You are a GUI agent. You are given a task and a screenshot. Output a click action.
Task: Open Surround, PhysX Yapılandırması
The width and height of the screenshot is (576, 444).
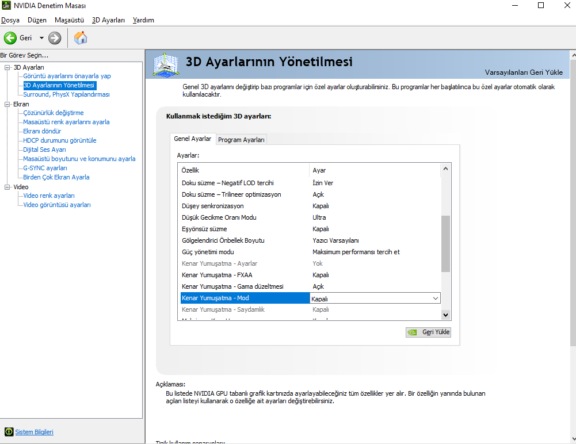coord(67,94)
